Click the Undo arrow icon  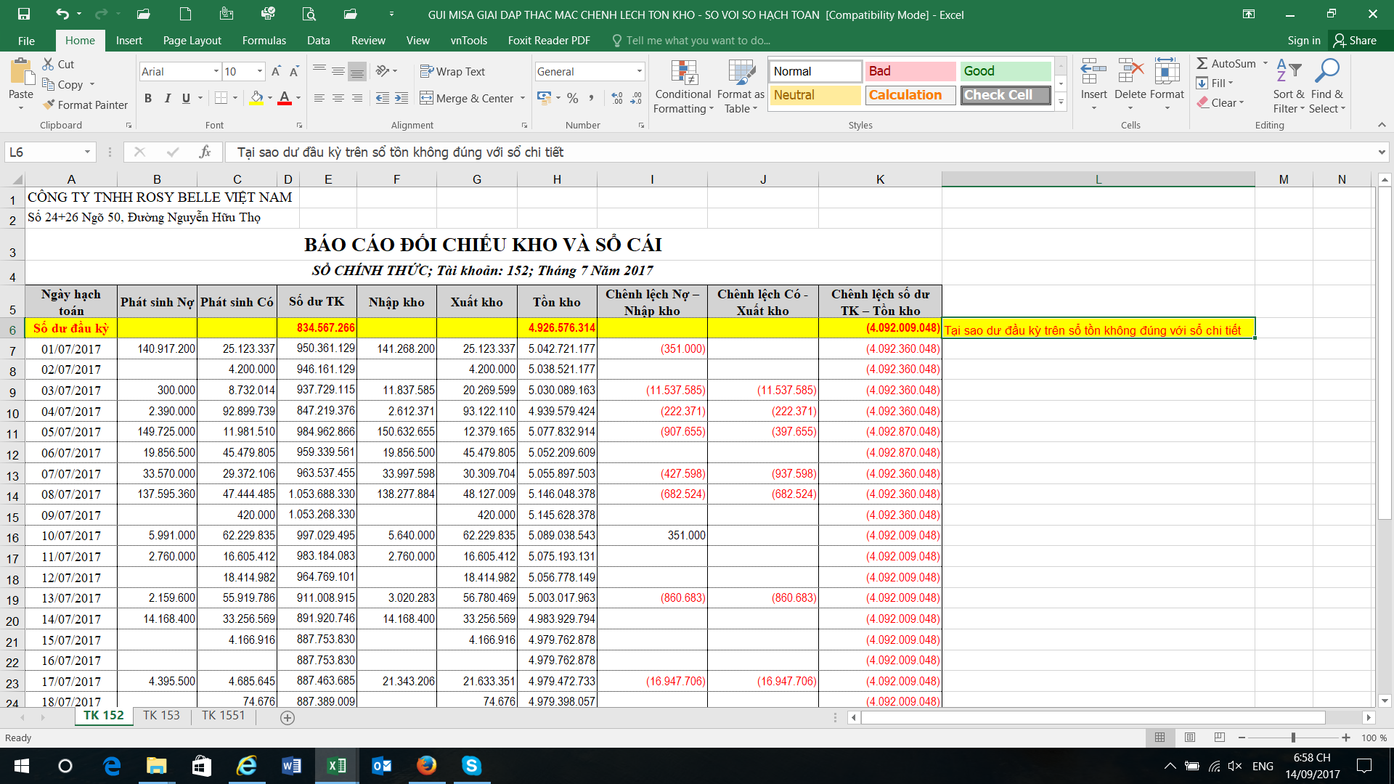pyautogui.click(x=62, y=14)
